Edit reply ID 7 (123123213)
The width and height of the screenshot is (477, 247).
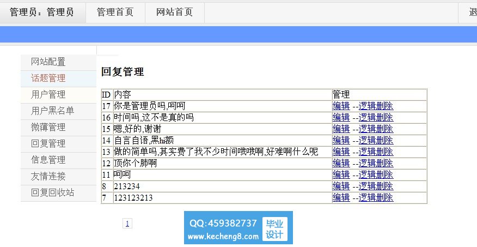pos(341,198)
